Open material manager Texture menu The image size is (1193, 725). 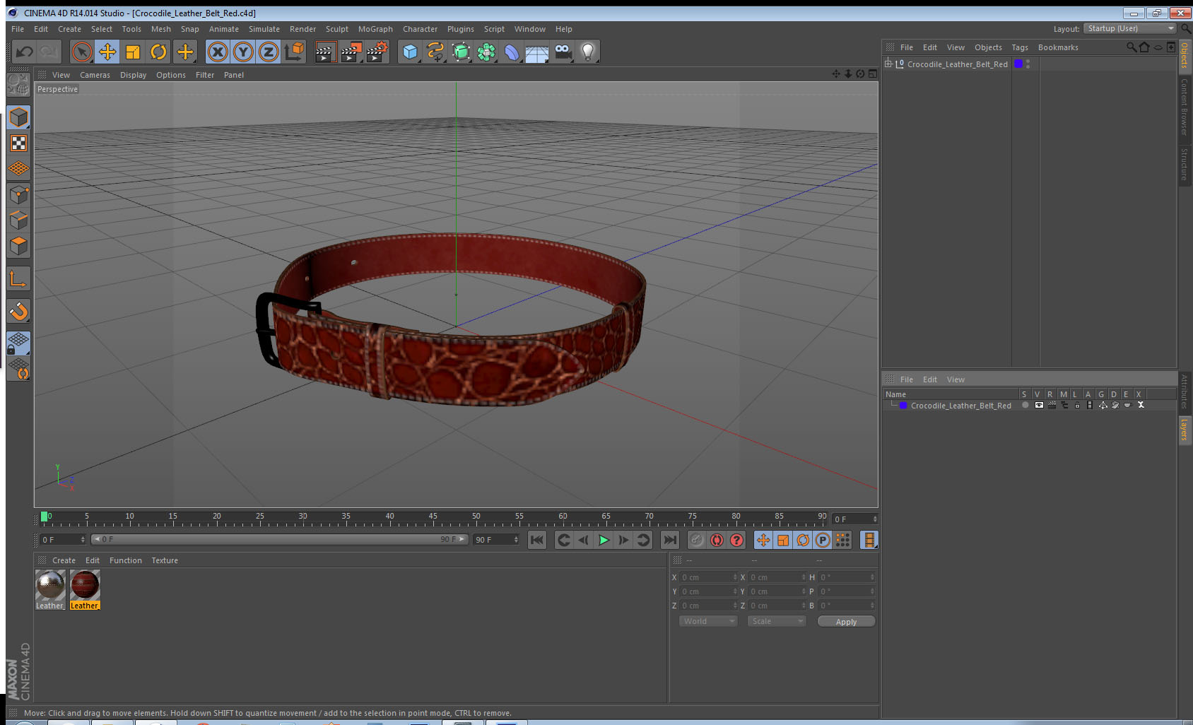(165, 560)
